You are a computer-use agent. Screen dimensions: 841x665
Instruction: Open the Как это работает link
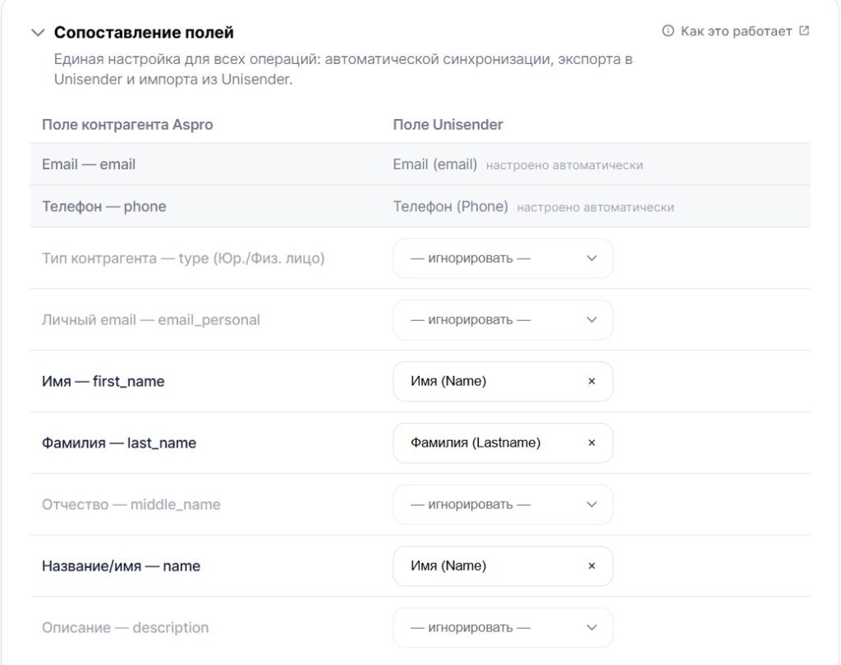pyautogui.click(x=736, y=31)
